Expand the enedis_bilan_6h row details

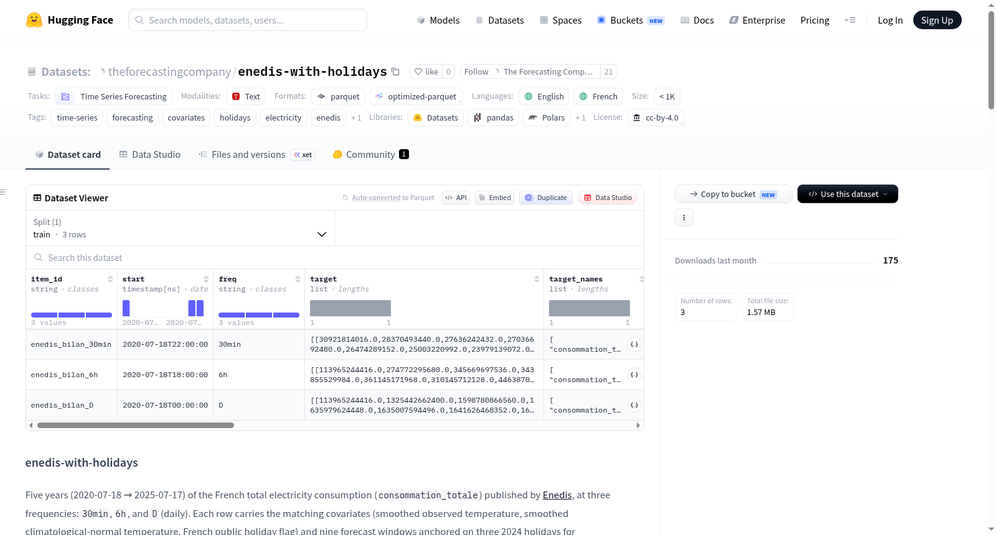tap(634, 375)
